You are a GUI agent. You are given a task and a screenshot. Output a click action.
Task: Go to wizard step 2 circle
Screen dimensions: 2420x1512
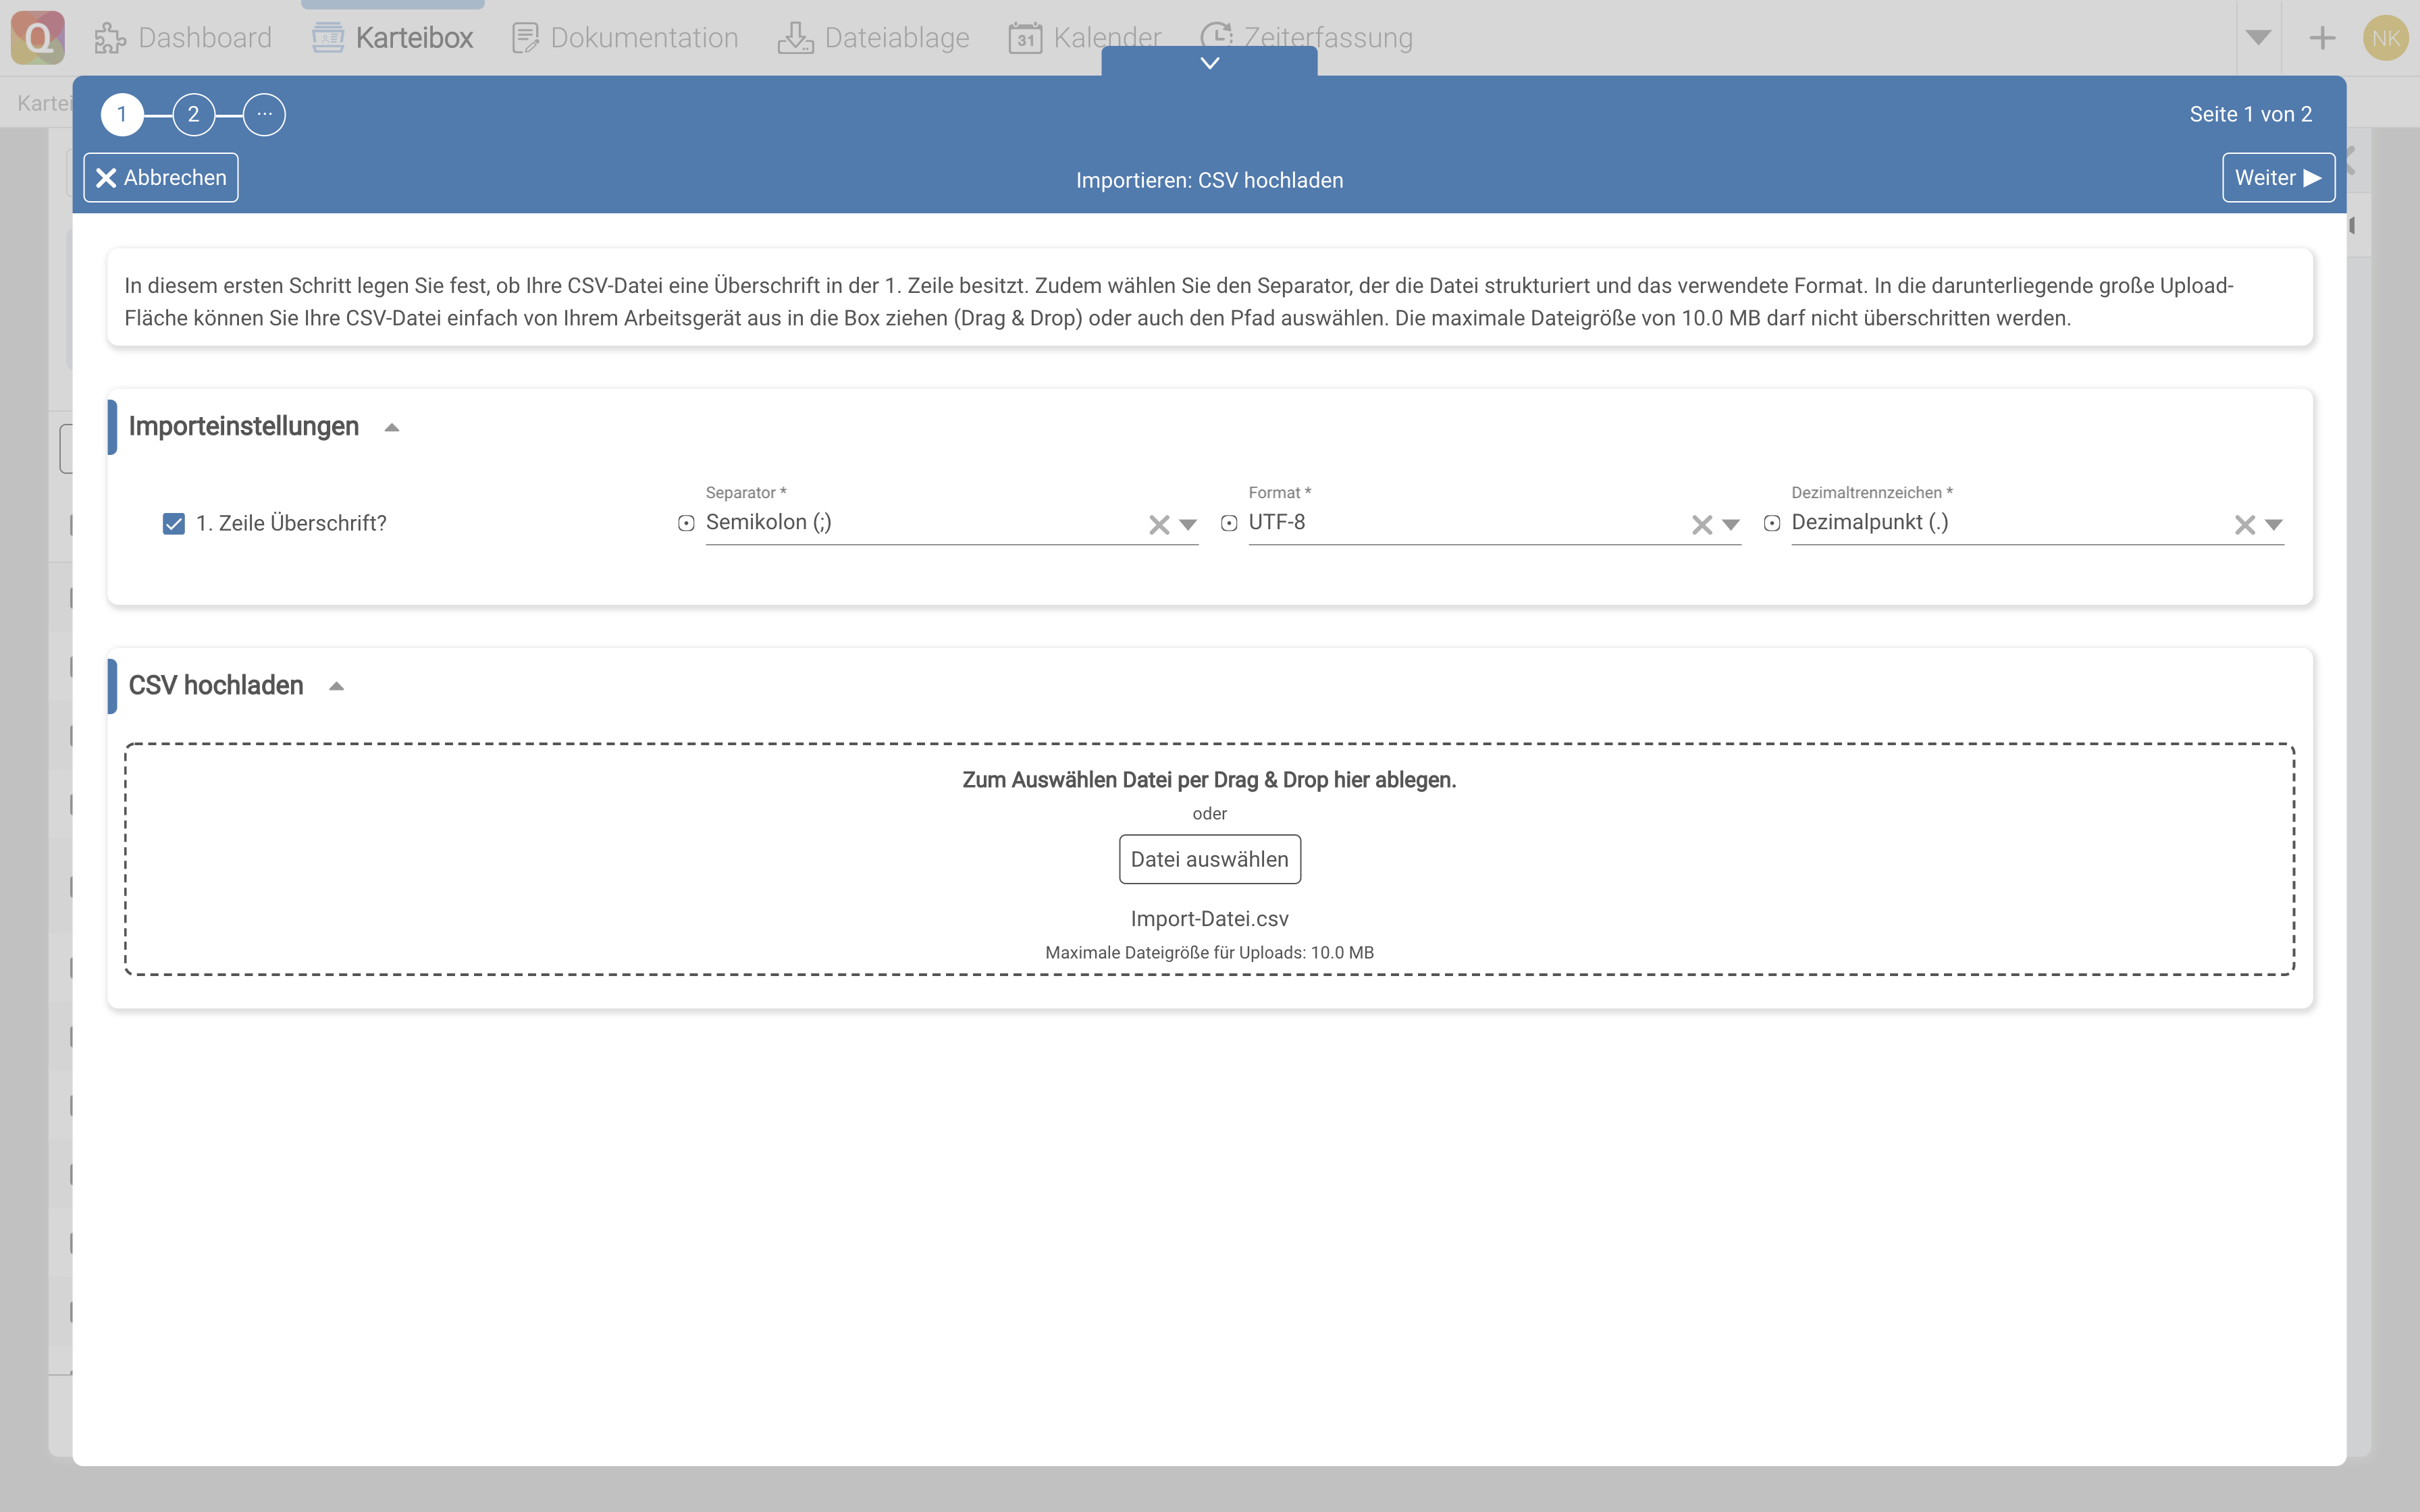click(x=193, y=114)
